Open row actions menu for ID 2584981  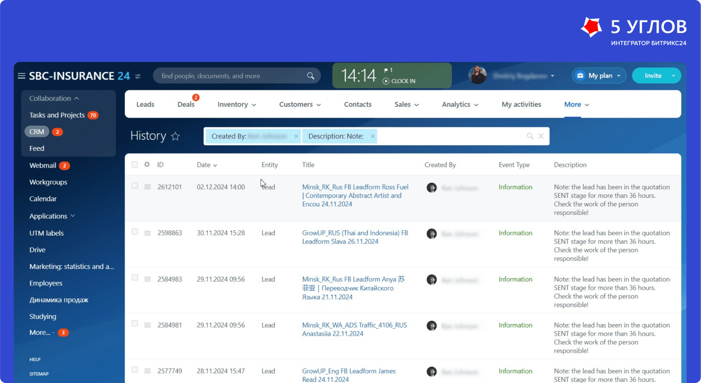(x=147, y=325)
